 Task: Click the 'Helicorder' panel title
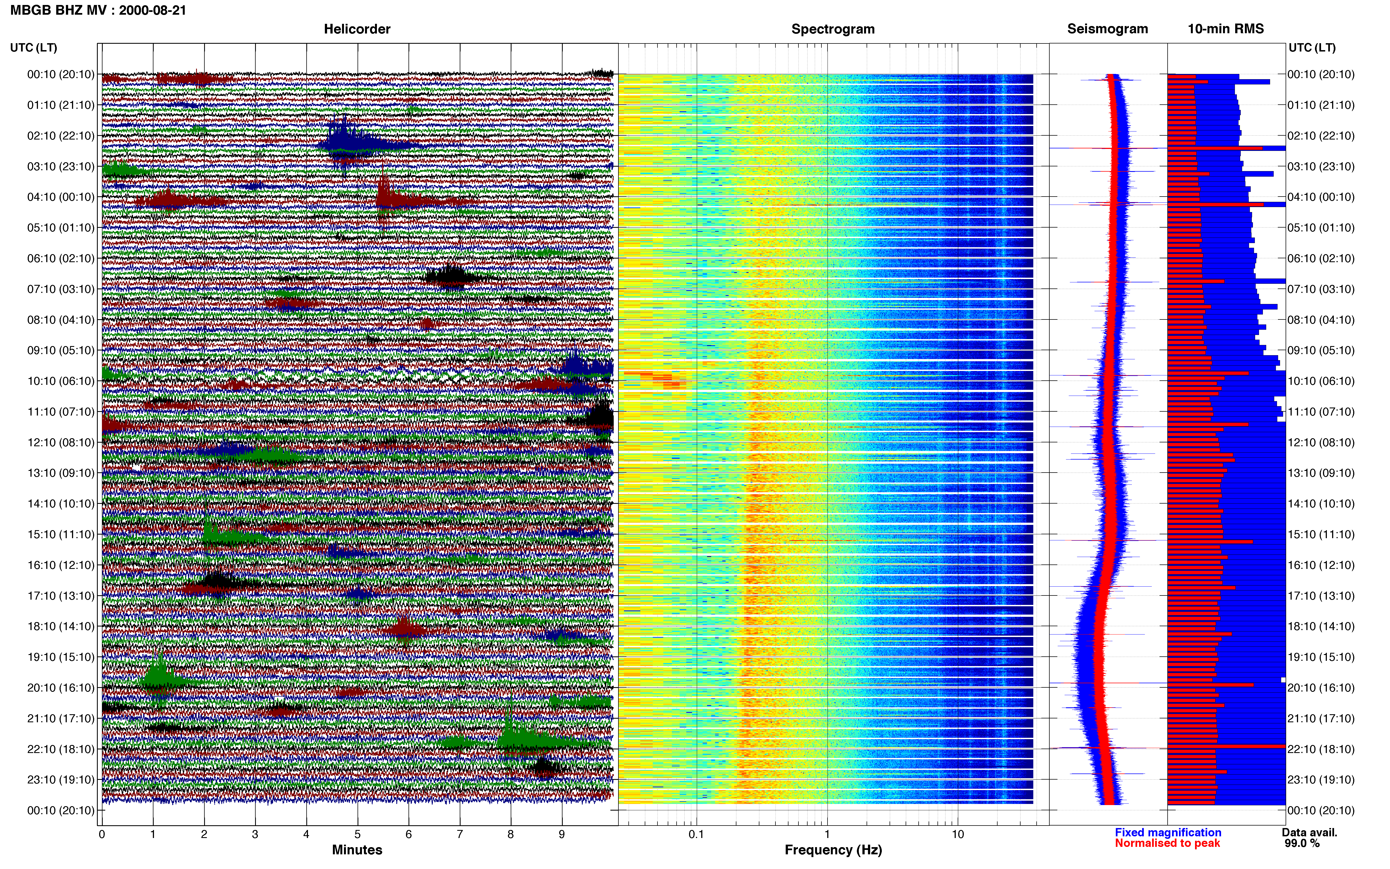(x=357, y=29)
